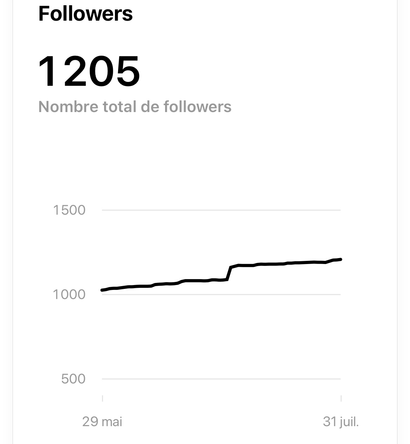Tap the '29 mai' start date label
410x444 pixels.
[x=102, y=422]
